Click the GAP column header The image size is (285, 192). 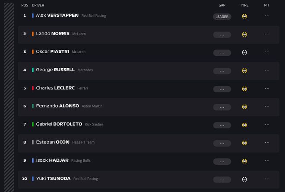(x=222, y=5)
